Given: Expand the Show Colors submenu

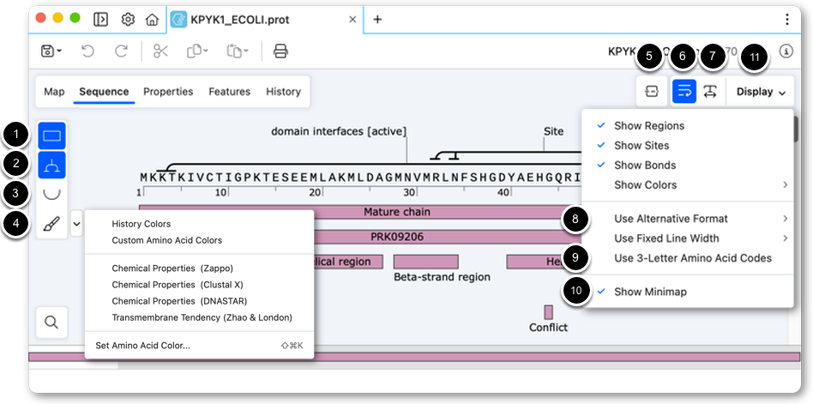Looking at the screenshot, I should click(x=688, y=185).
